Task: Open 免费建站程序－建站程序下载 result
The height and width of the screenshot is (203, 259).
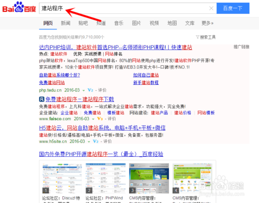Action: (x=80, y=99)
